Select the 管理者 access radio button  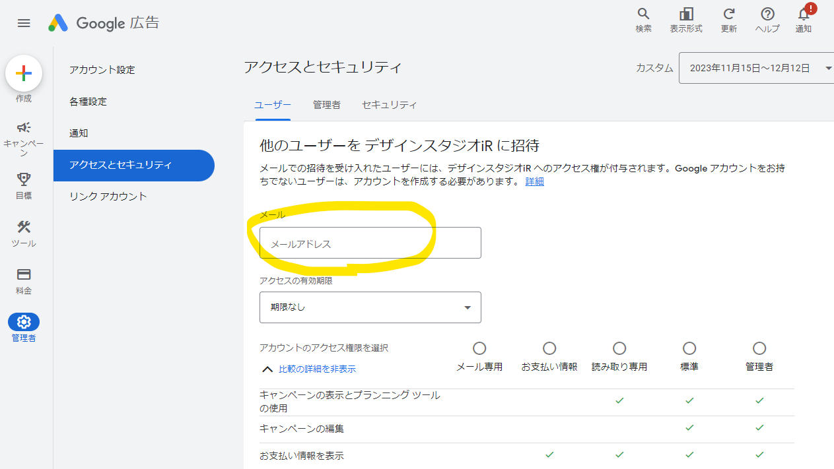pyautogui.click(x=759, y=348)
